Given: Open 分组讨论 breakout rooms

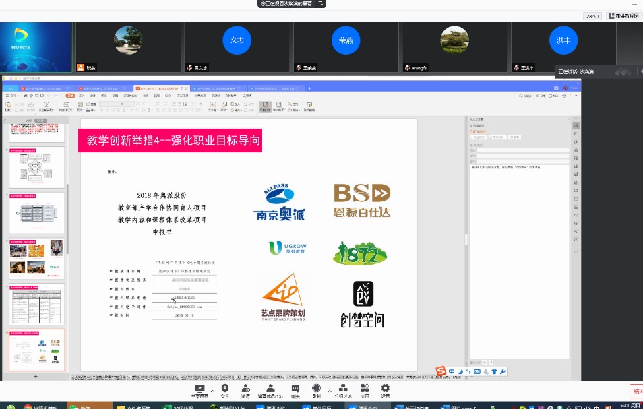Looking at the screenshot, I should tap(342, 389).
